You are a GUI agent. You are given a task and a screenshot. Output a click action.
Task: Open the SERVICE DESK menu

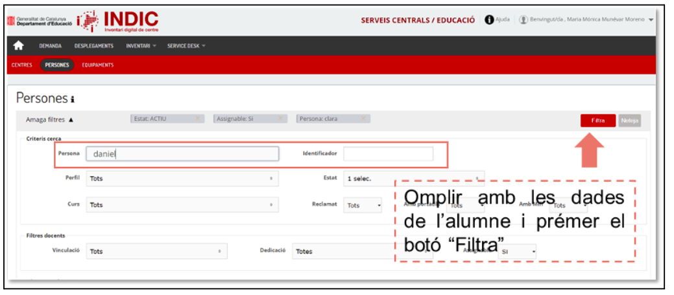tap(186, 46)
